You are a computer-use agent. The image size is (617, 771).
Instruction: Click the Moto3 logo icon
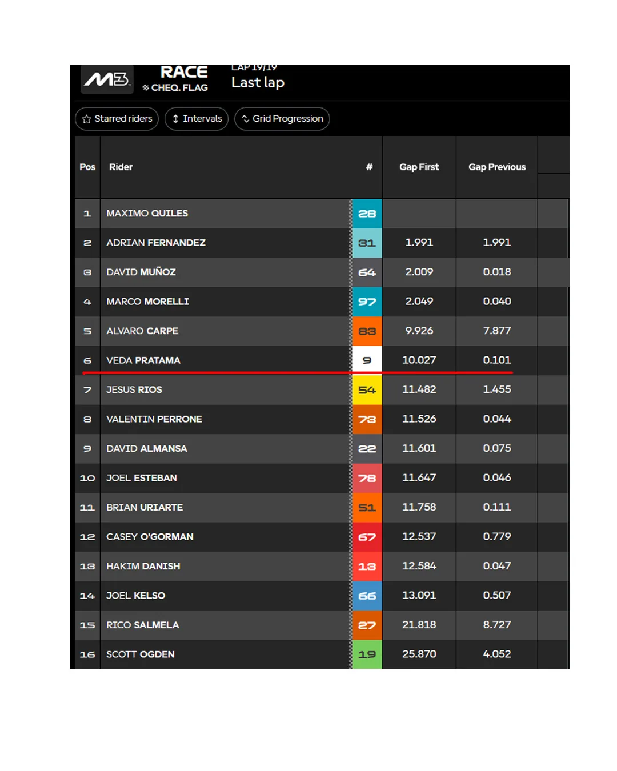click(x=107, y=79)
